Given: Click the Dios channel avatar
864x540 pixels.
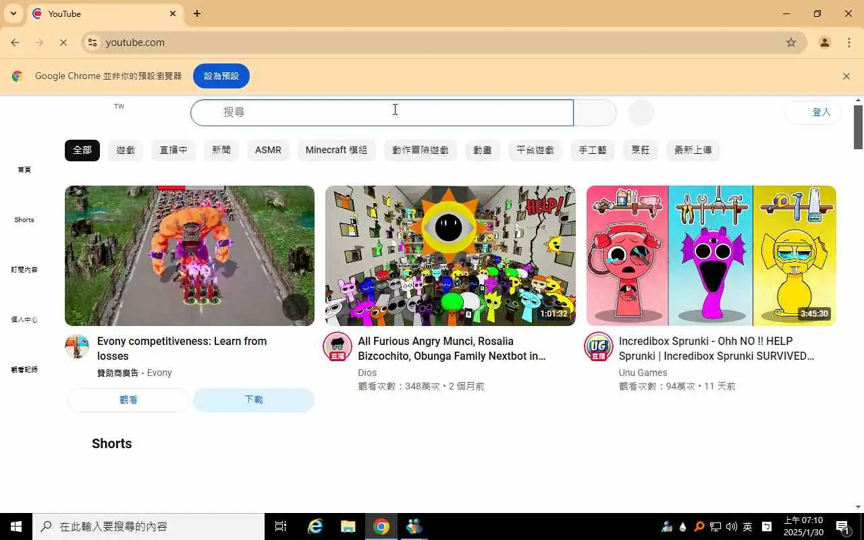Looking at the screenshot, I should pyautogui.click(x=337, y=346).
